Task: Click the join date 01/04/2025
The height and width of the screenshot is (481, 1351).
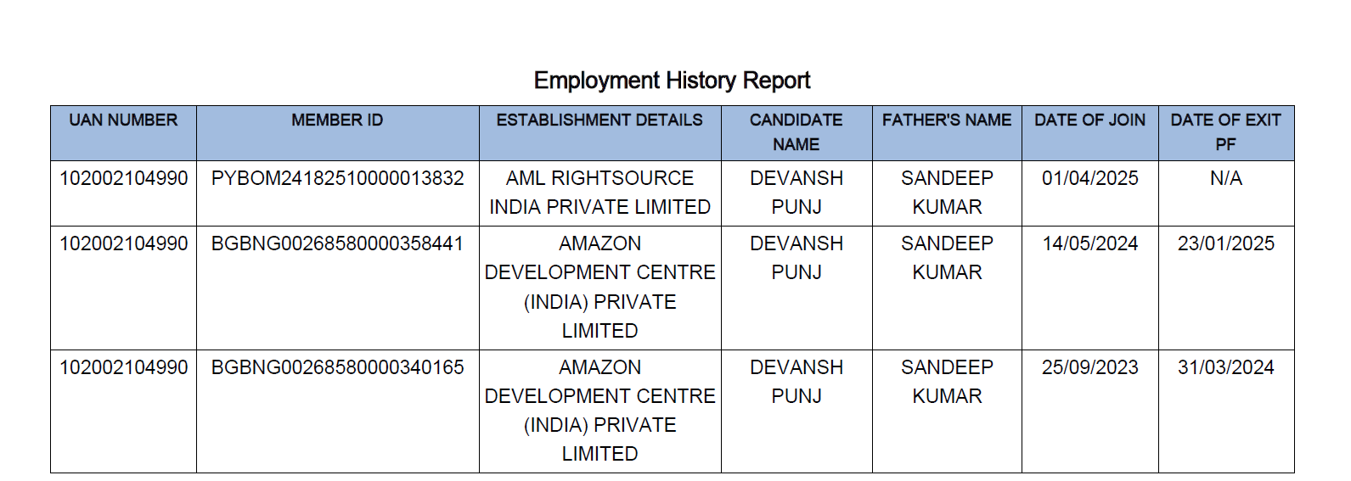Action: coord(1089,178)
